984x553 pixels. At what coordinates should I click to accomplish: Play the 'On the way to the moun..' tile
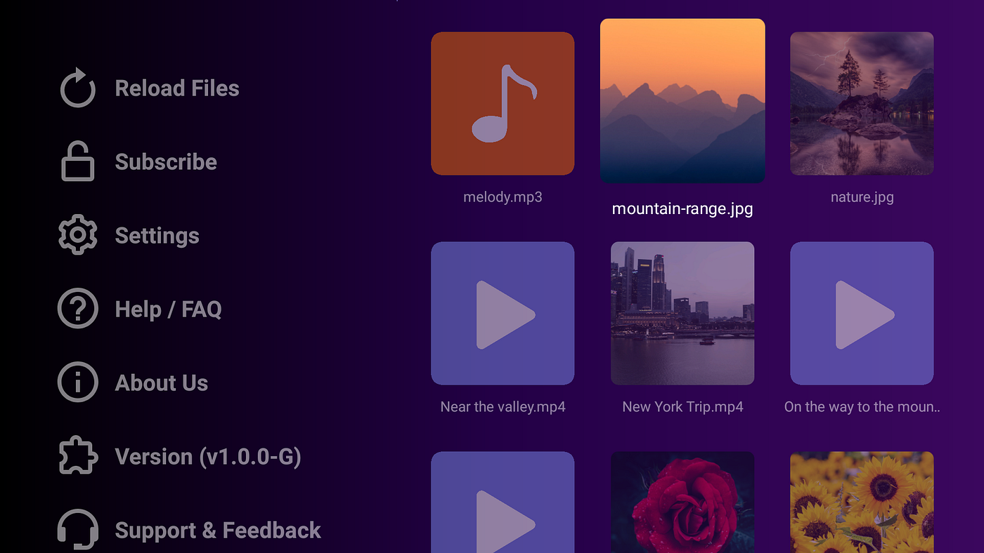[862, 314]
